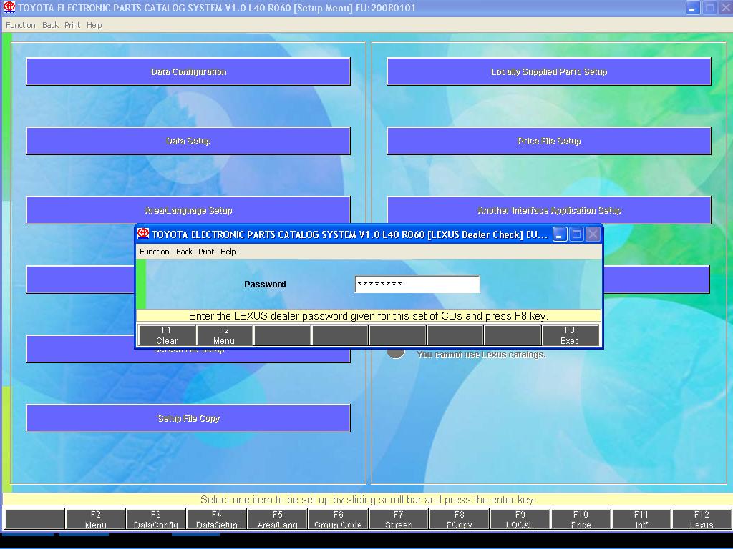The height and width of the screenshot is (549, 733).
Task: Select the 'You cannot use Lexus catalogs' radio button
Action: pos(396,352)
